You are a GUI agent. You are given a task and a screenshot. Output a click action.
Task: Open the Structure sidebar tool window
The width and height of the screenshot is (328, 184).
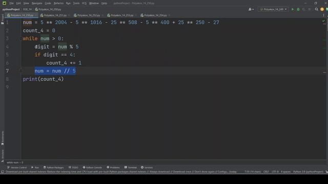2,155
